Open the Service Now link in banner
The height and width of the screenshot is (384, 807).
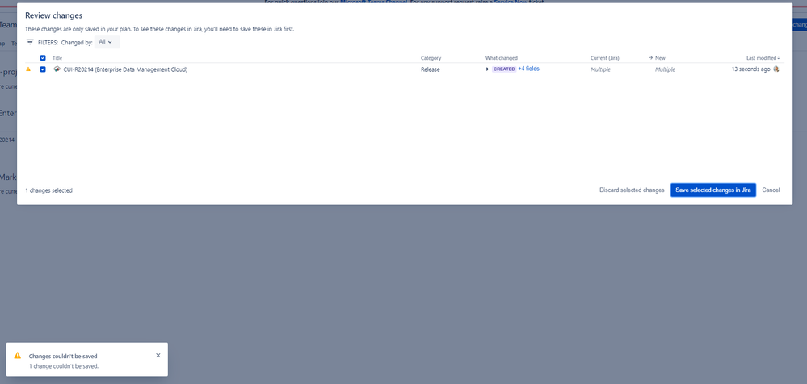[510, 2]
